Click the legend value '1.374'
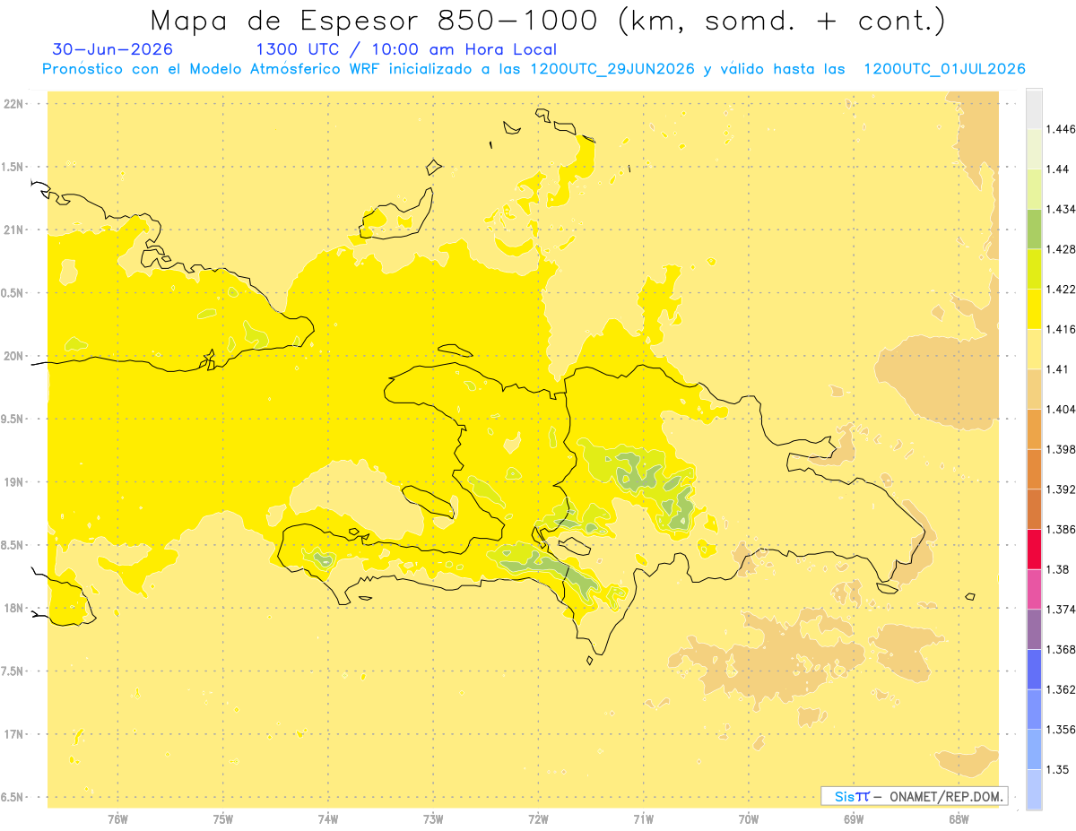This screenshot has width=1076, height=831. [x=1061, y=610]
